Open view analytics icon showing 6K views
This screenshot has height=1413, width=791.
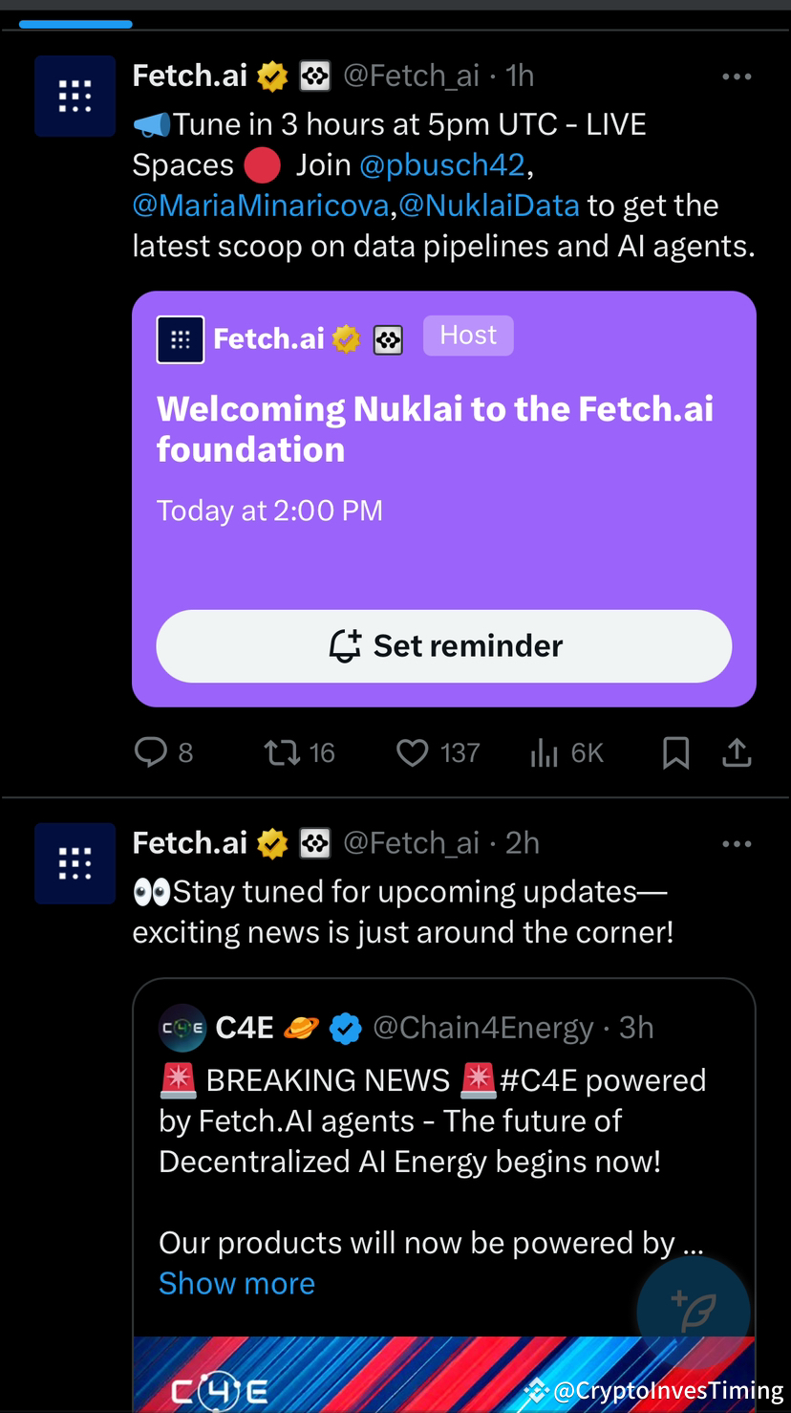click(x=544, y=752)
